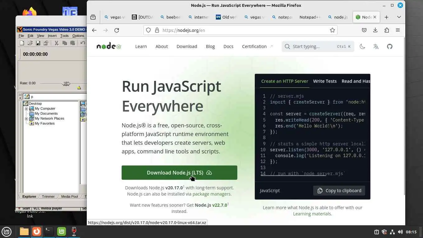423x238 pixels.
Task: Open Options menu in Vegas Video
Action: coord(78,36)
